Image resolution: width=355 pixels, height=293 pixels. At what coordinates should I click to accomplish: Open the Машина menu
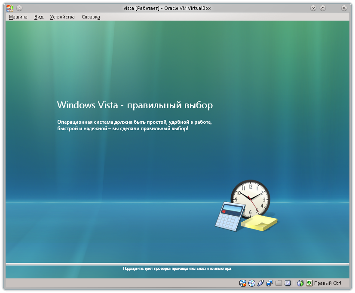click(x=18, y=16)
